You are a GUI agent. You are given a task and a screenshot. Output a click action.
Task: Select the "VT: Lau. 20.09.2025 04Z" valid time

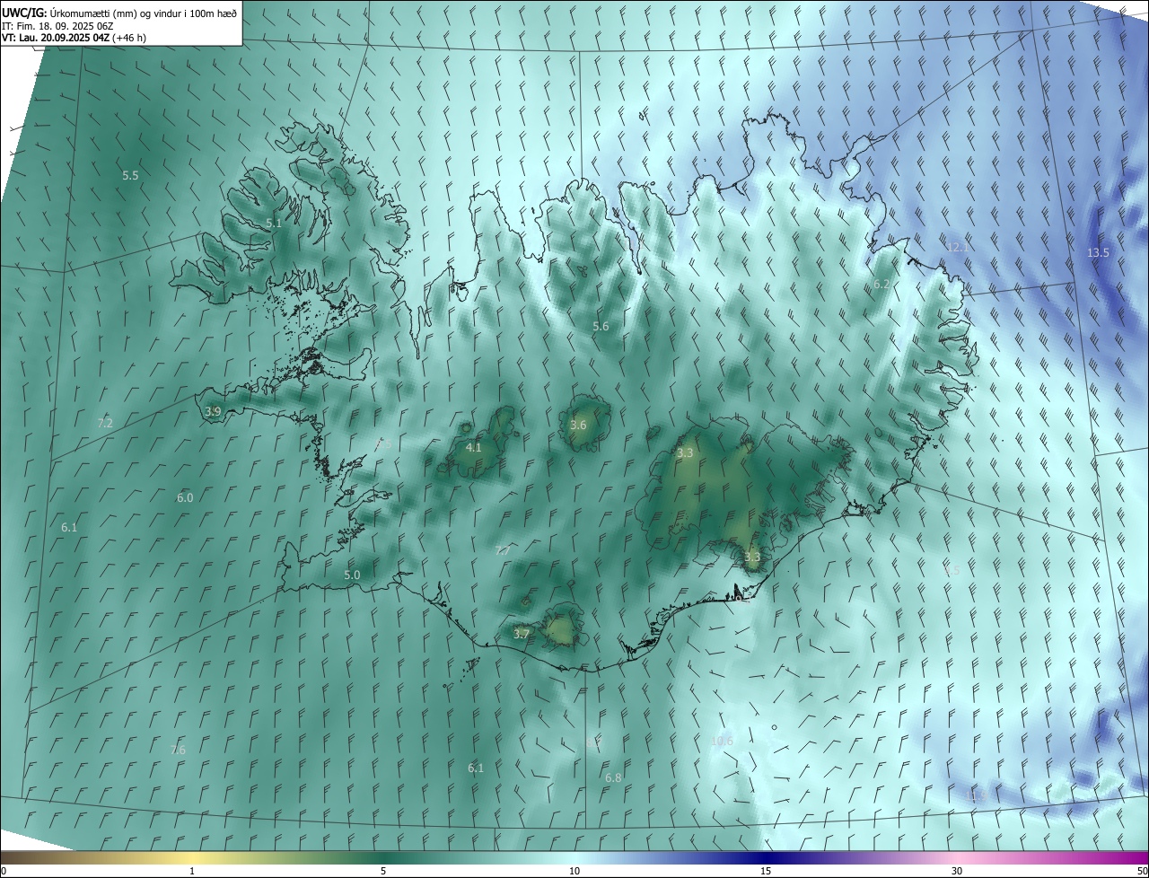click(56, 38)
